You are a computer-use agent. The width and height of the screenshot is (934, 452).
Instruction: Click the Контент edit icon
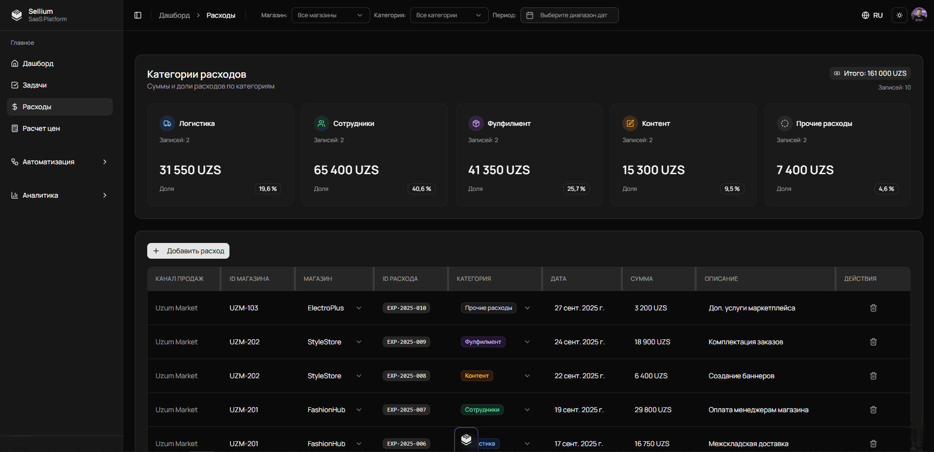pyautogui.click(x=630, y=123)
